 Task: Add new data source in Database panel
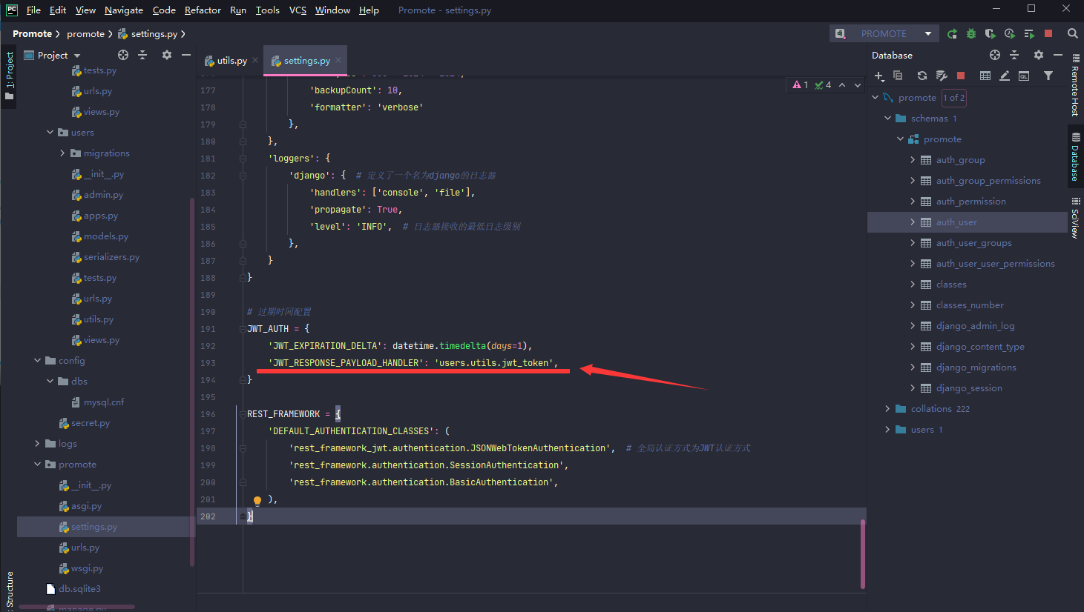tap(879, 76)
